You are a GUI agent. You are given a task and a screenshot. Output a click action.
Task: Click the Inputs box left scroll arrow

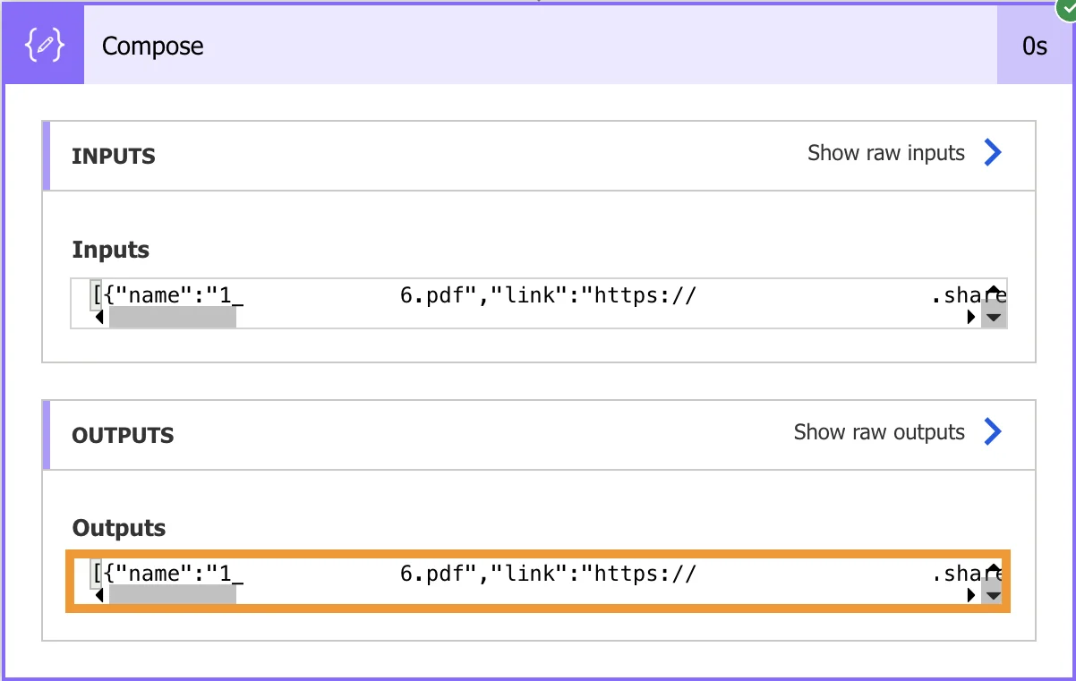tap(98, 317)
